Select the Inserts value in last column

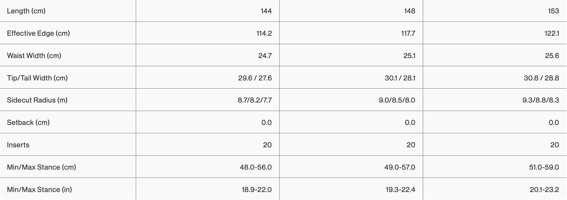555,145
